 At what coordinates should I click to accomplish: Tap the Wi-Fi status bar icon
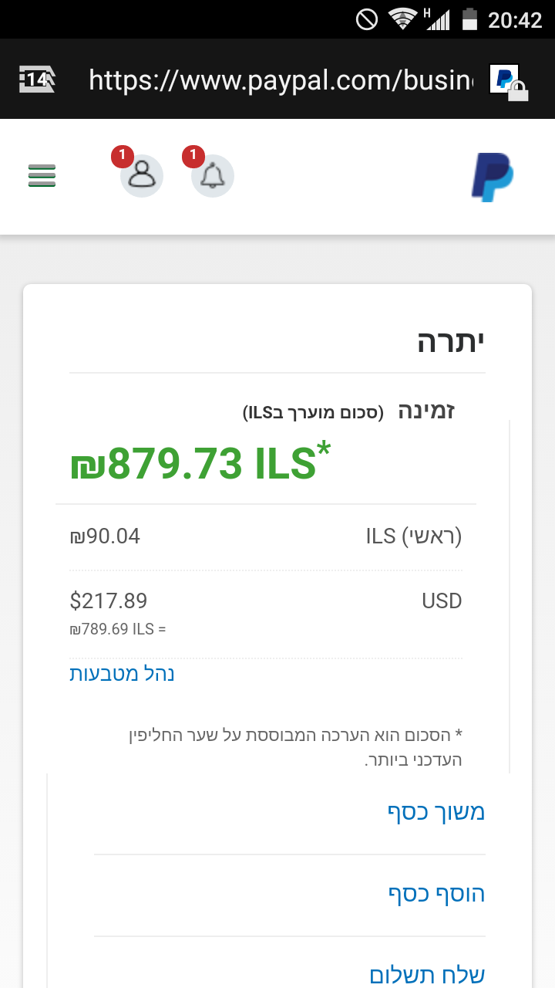pyautogui.click(x=402, y=19)
